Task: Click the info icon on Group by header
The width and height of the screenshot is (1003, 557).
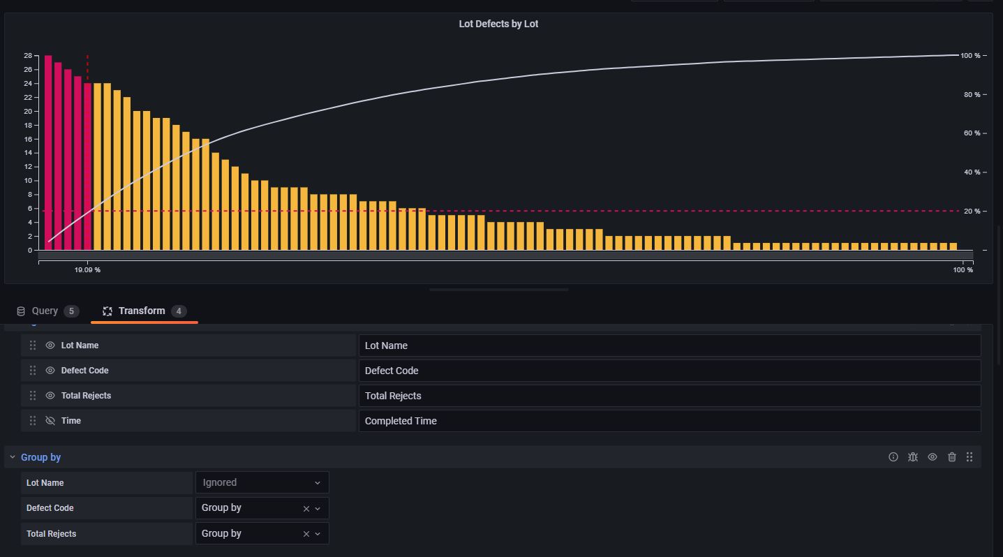Action: pyautogui.click(x=893, y=456)
